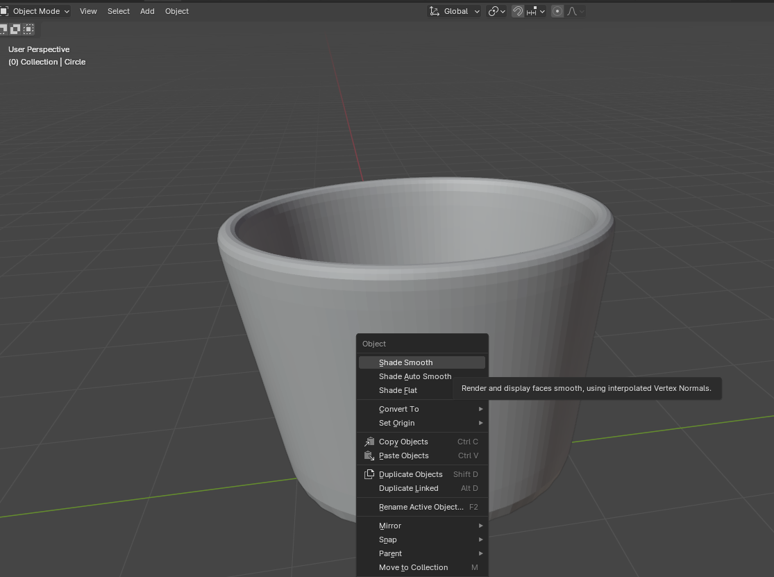Choose Move to Collection
Screen dimensions: 774x577
tap(422, 567)
